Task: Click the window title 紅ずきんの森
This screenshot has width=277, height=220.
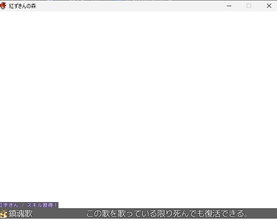Action: [x=22, y=6]
